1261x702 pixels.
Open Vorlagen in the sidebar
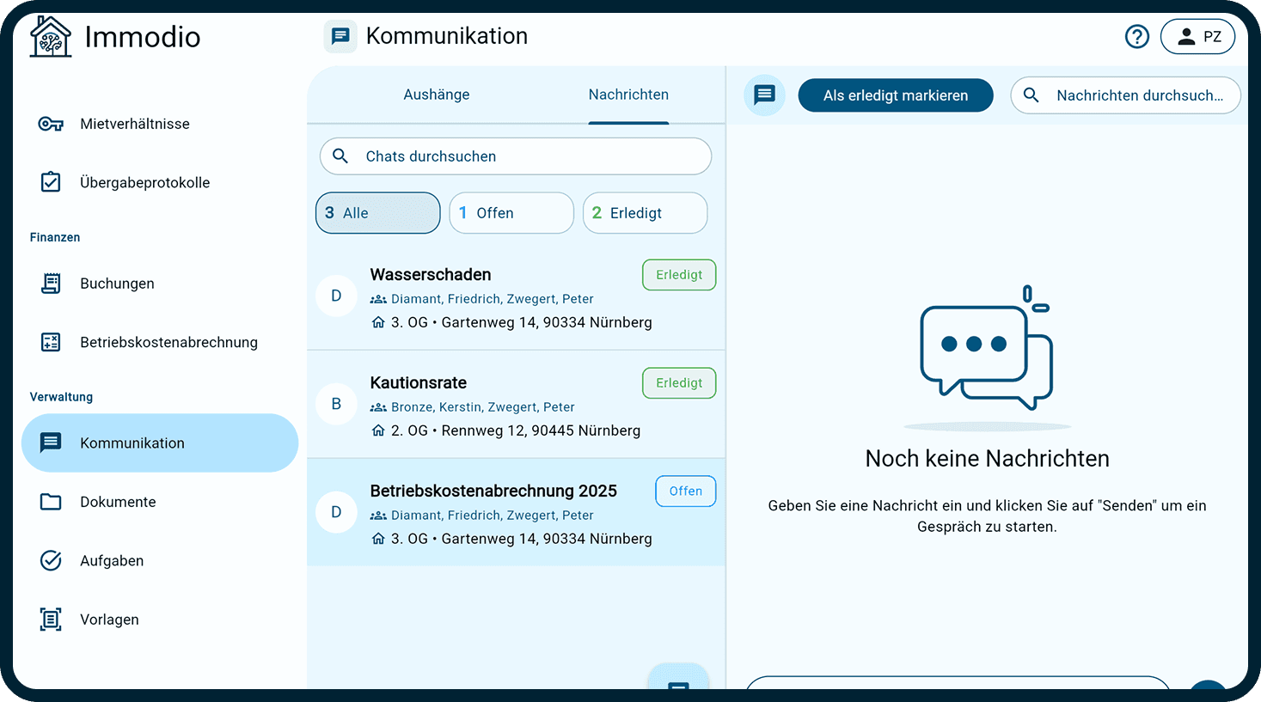pos(160,620)
